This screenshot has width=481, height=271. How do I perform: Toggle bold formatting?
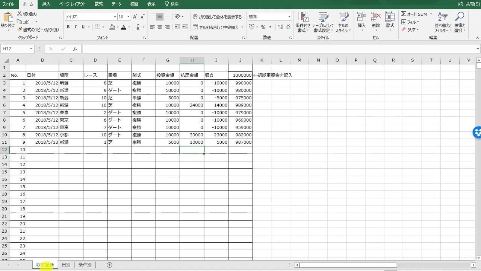coord(68,27)
